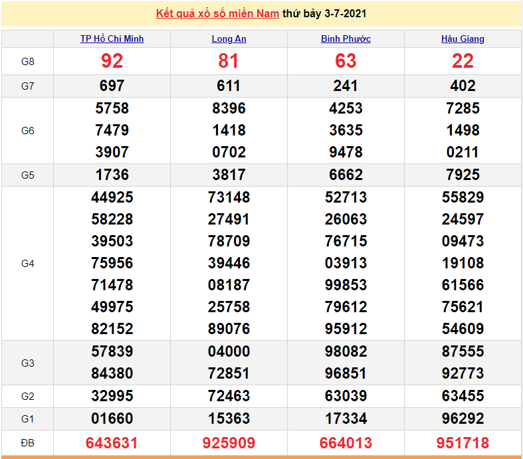Select G6 number 1418
This screenshot has height=459, width=523.
pos(229,130)
